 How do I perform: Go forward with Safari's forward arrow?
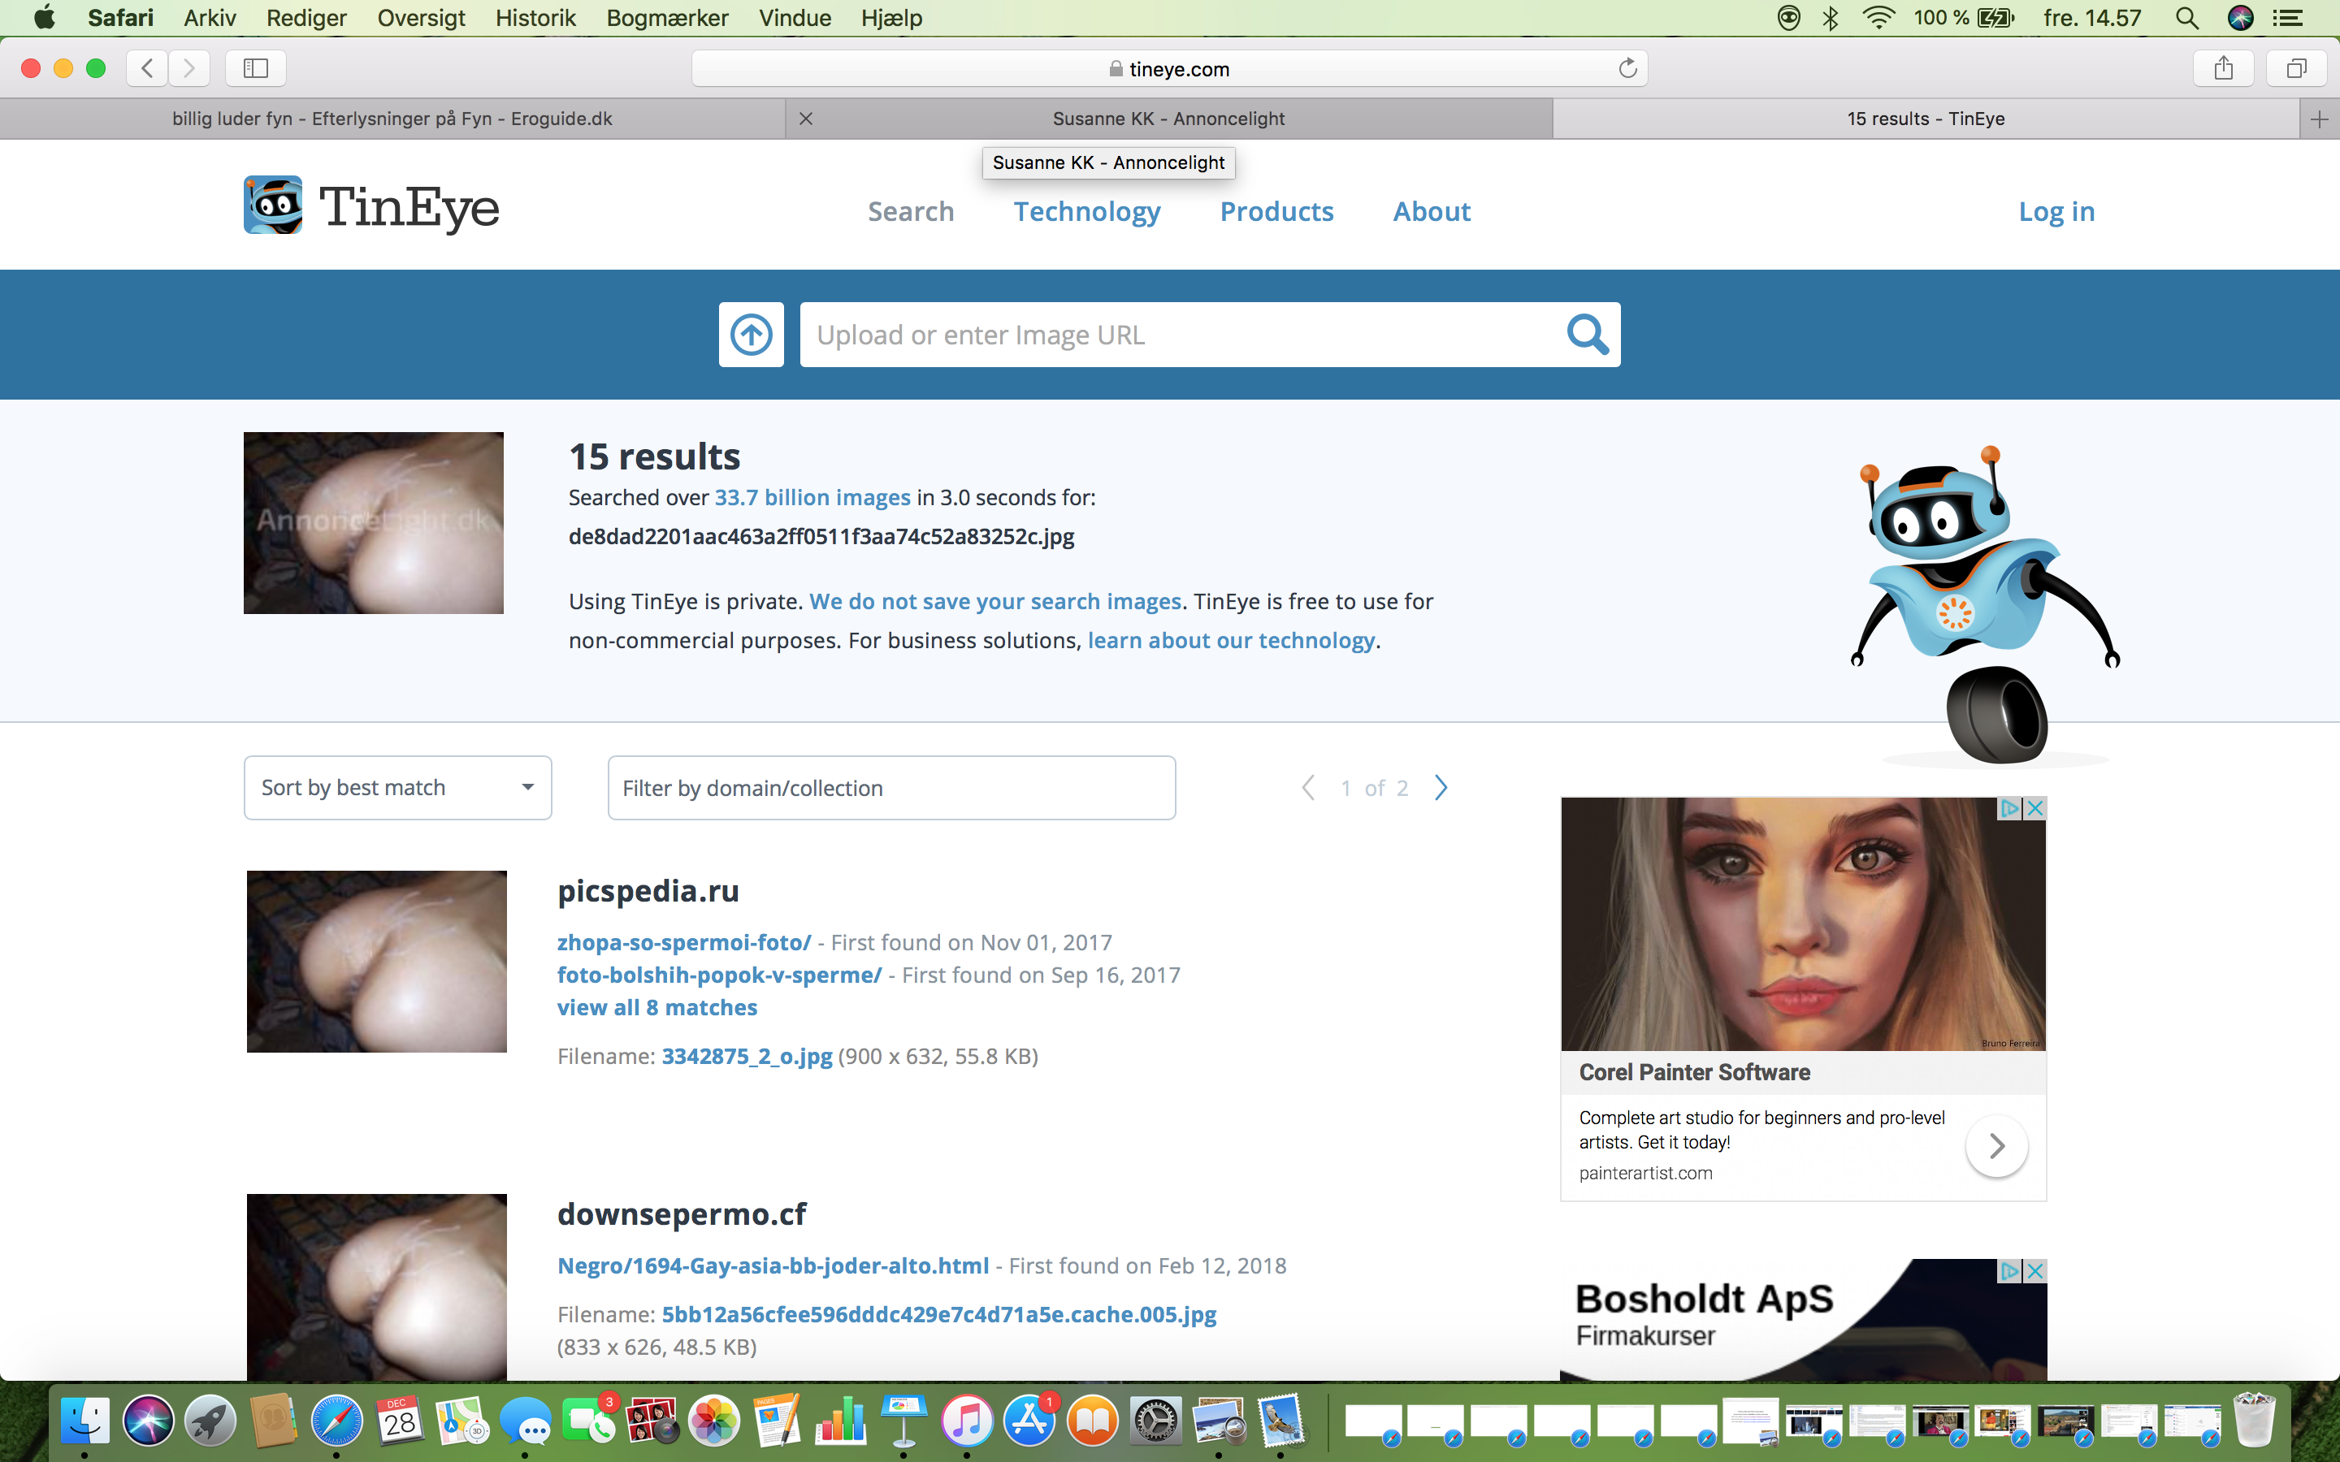(189, 67)
